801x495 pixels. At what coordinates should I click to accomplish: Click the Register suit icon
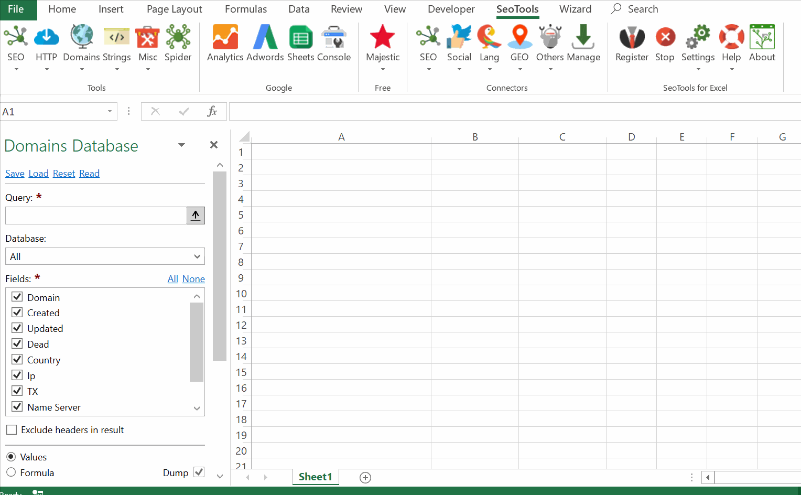[x=632, y=37]
